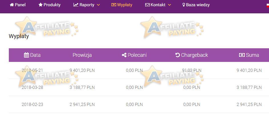Expand the Raporty dropdown arrow

[x=98, y=5]
